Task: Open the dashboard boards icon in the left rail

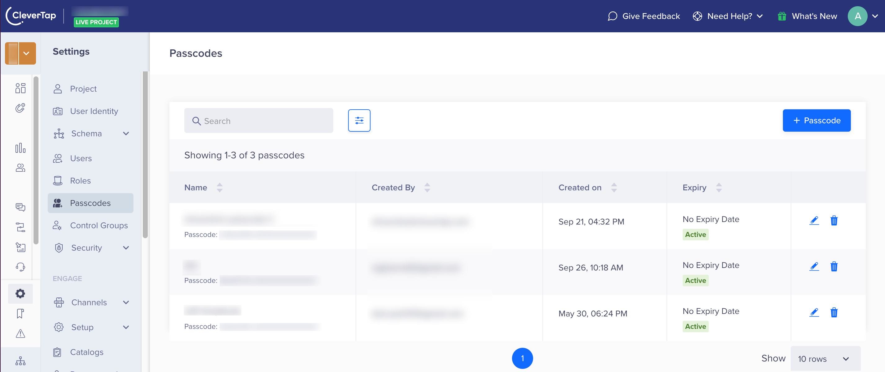Action: [20, 88]
